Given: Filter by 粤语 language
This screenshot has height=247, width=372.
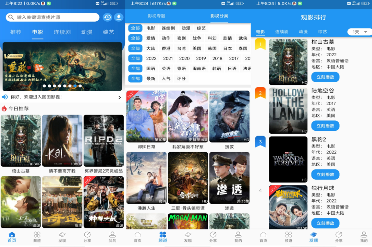Looking at the screenshot, I should (x=181, y=68).
